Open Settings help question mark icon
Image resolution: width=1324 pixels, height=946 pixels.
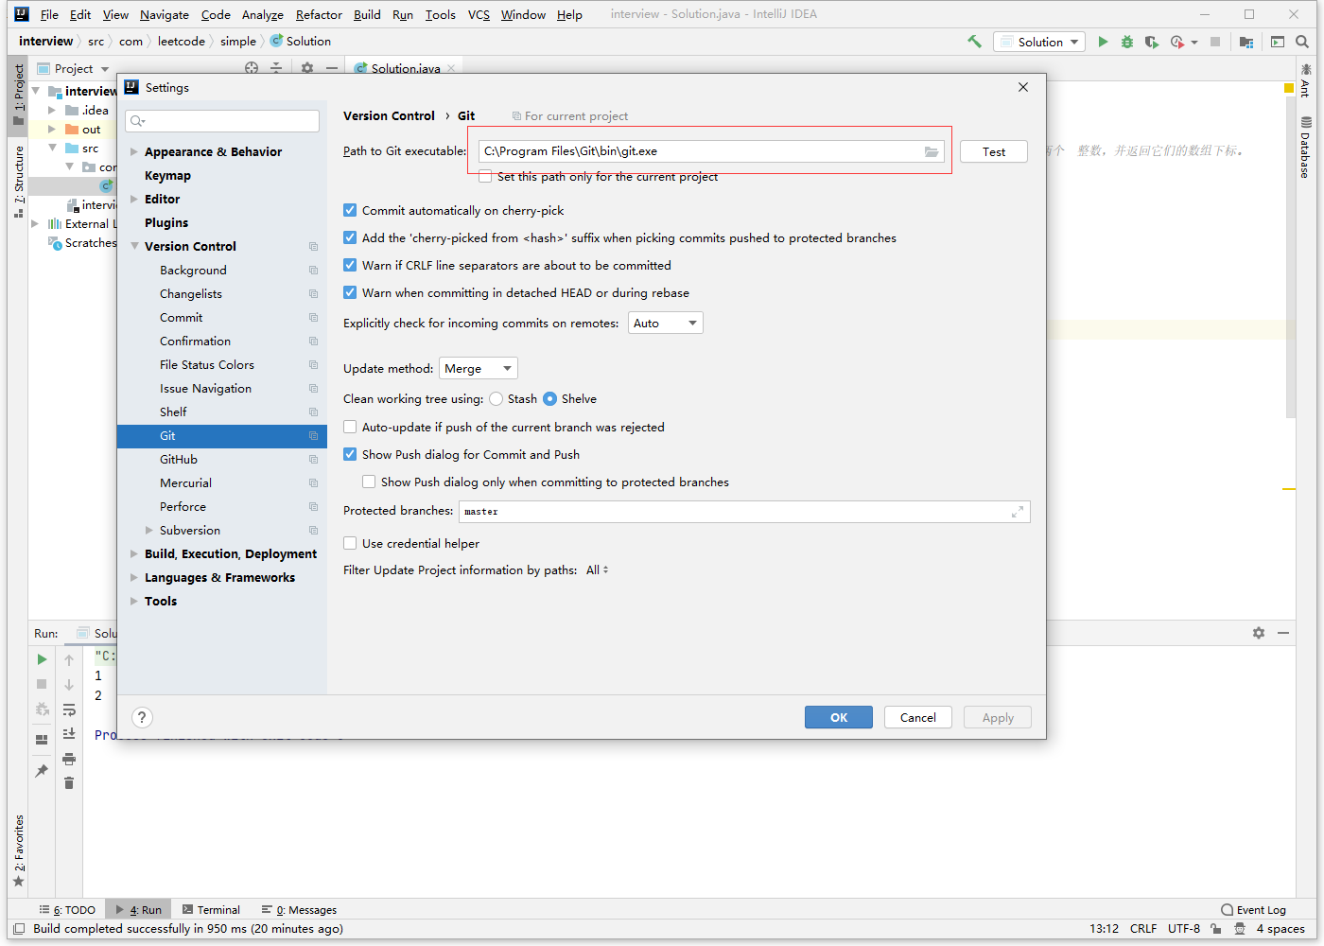click(x=142, y=717)
